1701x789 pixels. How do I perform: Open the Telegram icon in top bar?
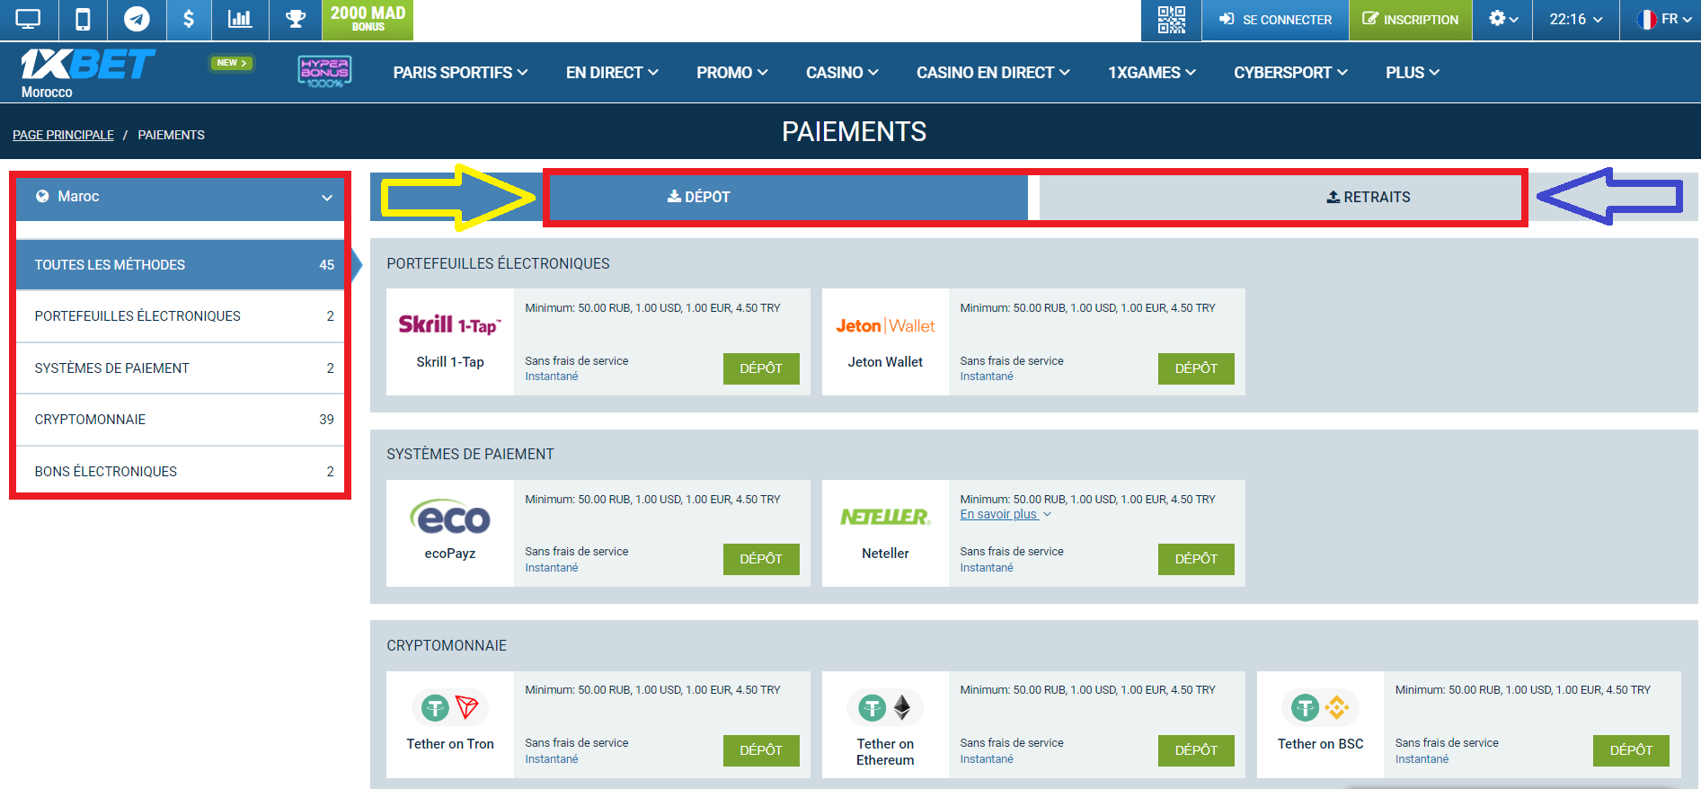[x=137, y=19]
